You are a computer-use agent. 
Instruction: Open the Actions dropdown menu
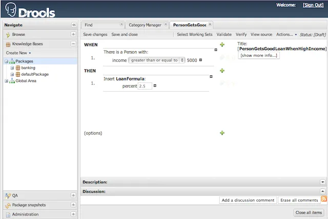(x=286, y=34)
